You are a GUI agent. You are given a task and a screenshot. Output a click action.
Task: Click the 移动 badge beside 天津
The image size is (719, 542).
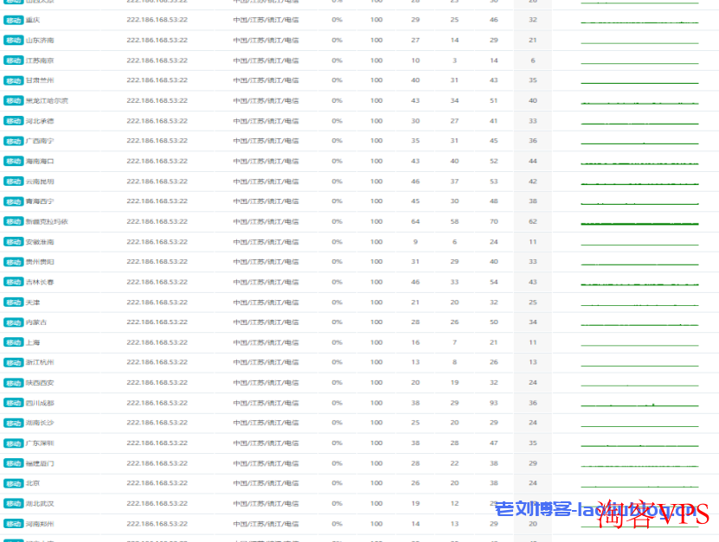[x=13, y=303]
